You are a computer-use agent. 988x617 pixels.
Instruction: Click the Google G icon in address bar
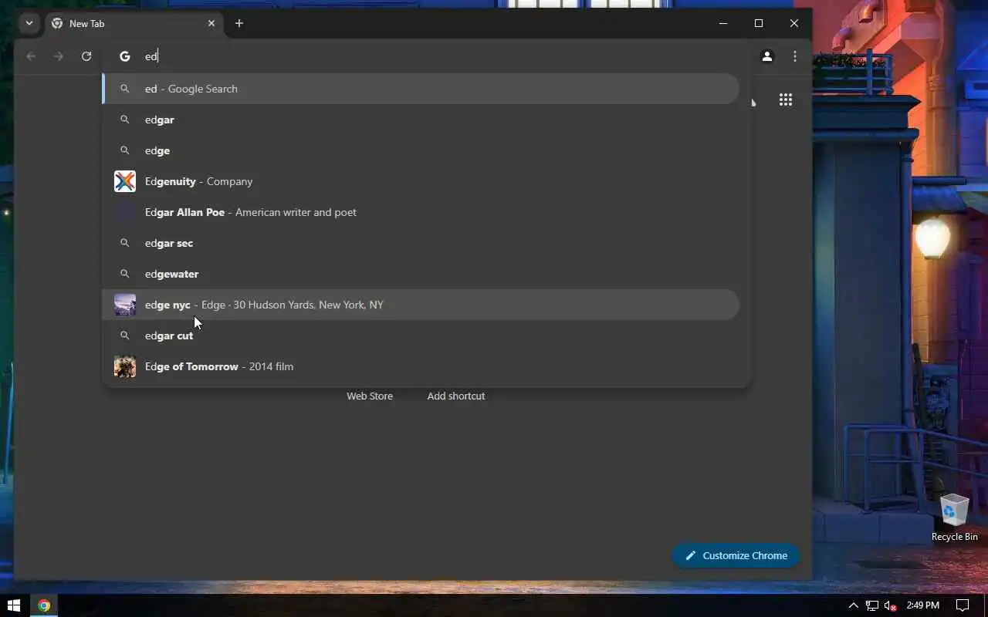tap(125, 56)
